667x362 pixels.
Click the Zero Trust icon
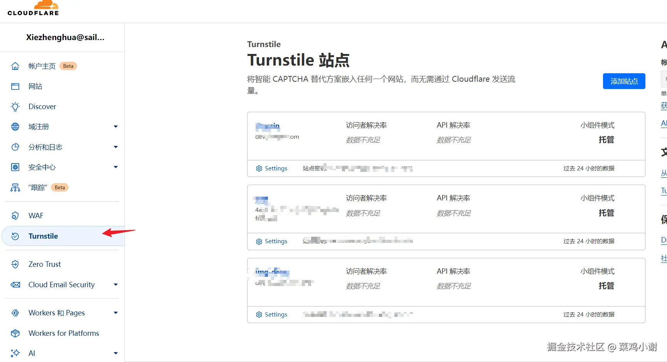(15, 264)
